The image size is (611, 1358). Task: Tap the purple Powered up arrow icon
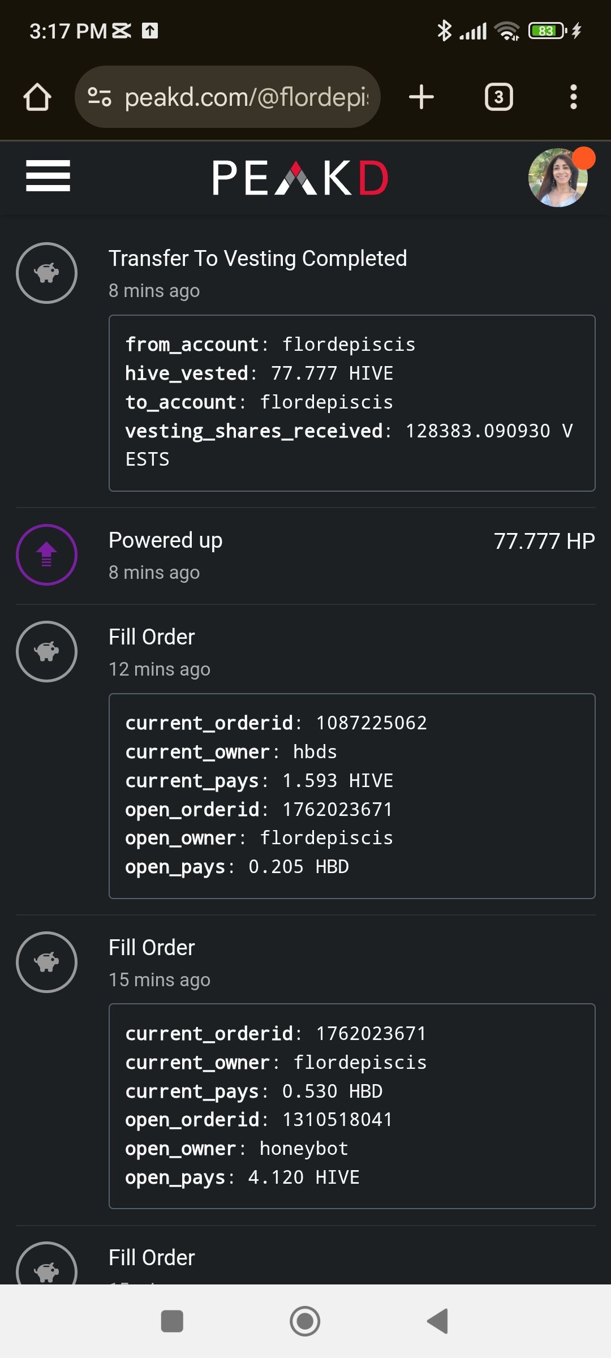point(46,555)
